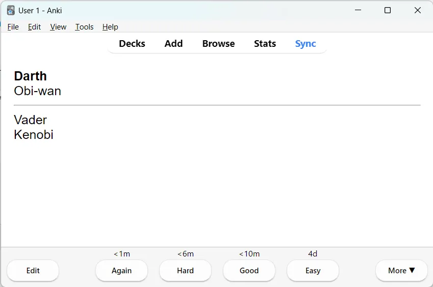This screenshot has height=287, width=433.
Task: Open the View menu
Action: click(x=58, y=27)
